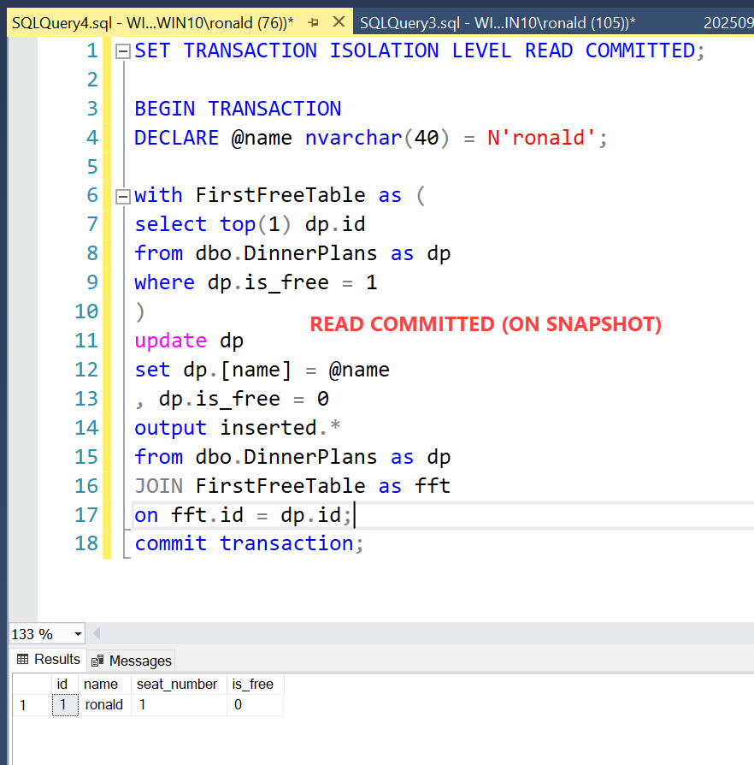Click the 'is_free' column header
The width and height of the screenshot is (754, 765).
coord(253,684)
